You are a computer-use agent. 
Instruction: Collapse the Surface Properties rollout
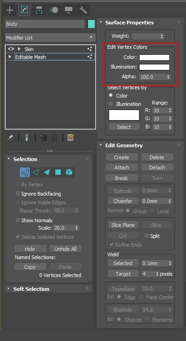pos(101,22)
